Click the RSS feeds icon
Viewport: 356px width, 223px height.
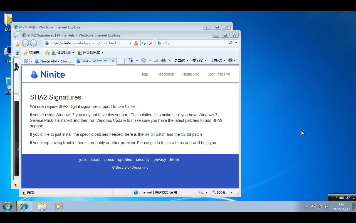tap(144, 60)
